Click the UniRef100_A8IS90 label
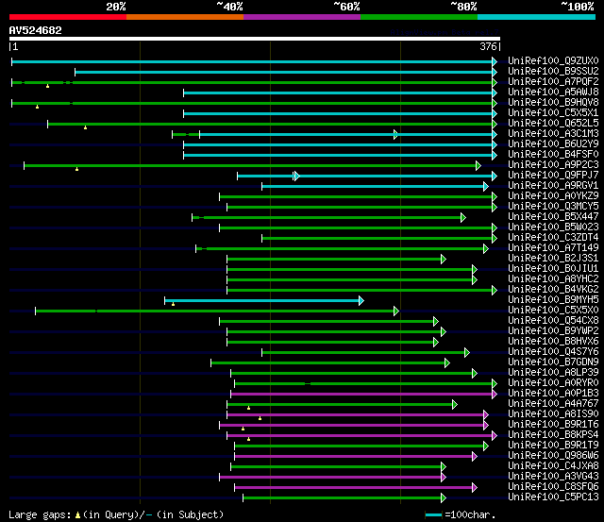Image resolution: width=604 pixels, height=522 pixels. [x=553, y=414]
